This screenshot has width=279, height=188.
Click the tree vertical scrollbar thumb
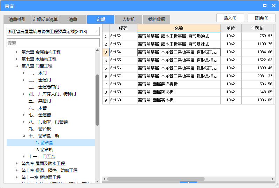coord(97,100)
